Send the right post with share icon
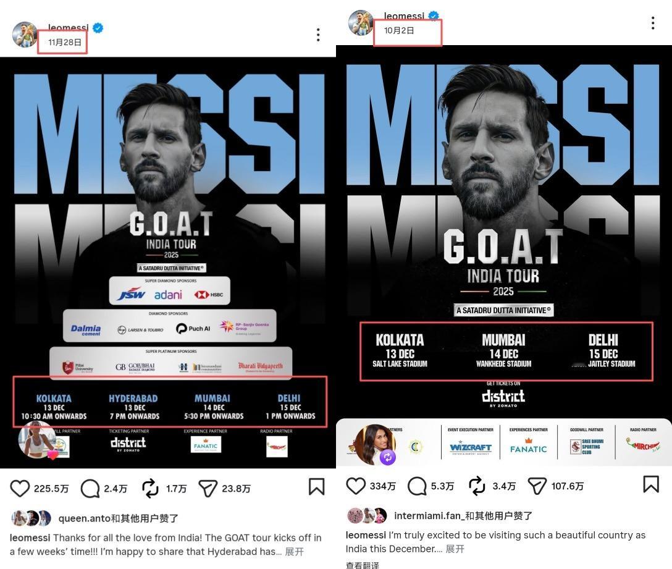This screenshot has width=672, height=569. (x=537, y=486)
